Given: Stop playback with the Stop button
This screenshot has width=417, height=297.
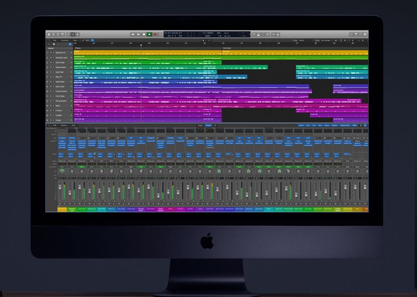Looking at the screenshot, I should click(x=144, y=35).
